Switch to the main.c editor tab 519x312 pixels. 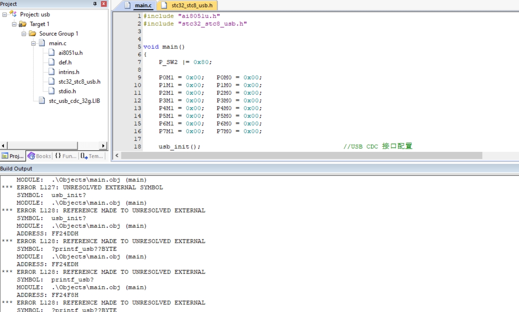point(140,5)
